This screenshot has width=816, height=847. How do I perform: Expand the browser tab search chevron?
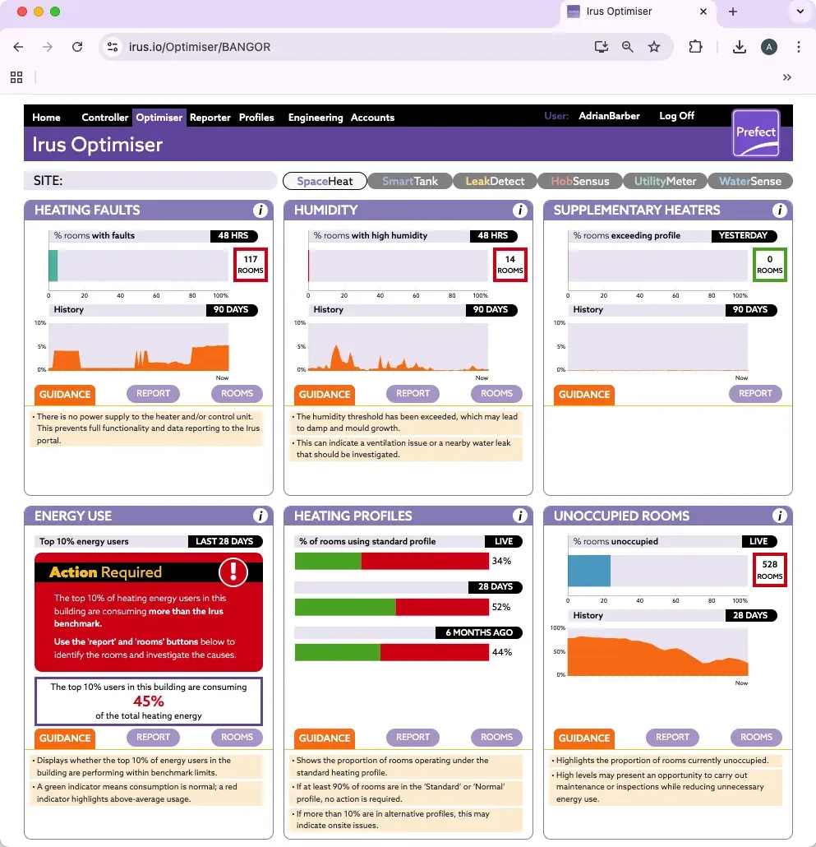(x=799, y=12)
